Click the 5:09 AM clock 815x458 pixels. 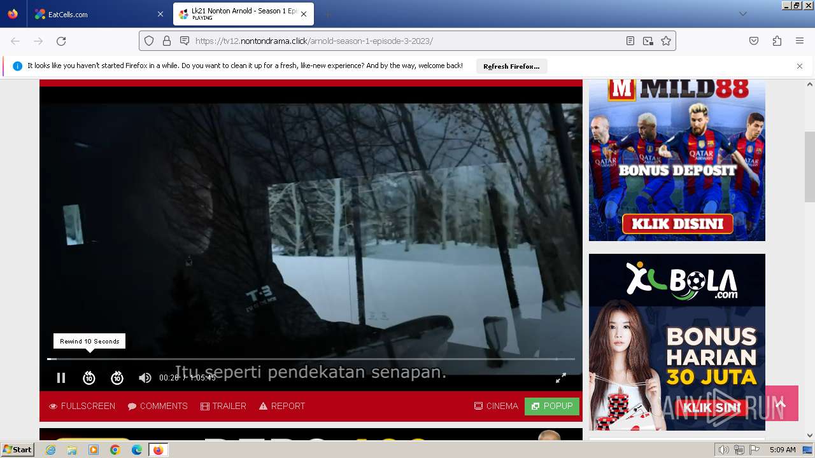click(x=783, y=450)
